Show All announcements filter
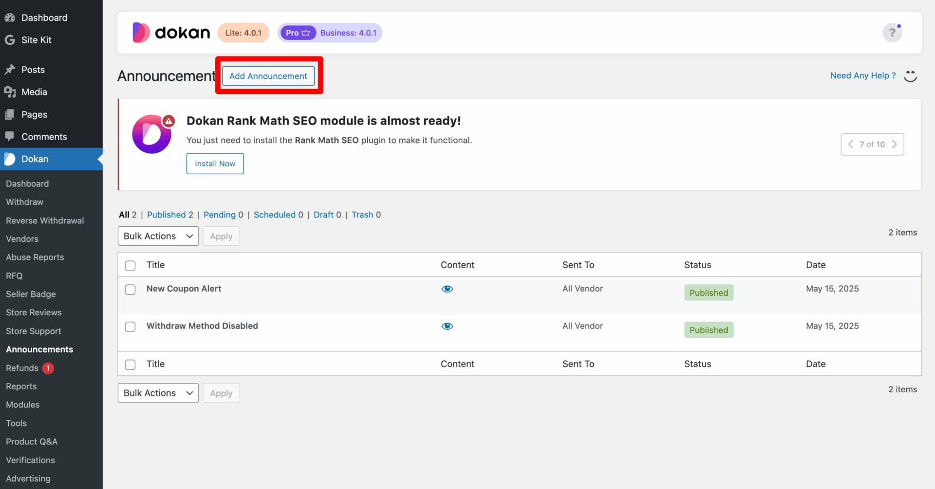The width and height of the screenshot is (935, 489). pyautogui.click(x=124, y=215)
